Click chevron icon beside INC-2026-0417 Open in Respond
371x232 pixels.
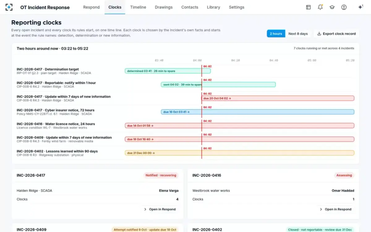[x=145, y=209]
